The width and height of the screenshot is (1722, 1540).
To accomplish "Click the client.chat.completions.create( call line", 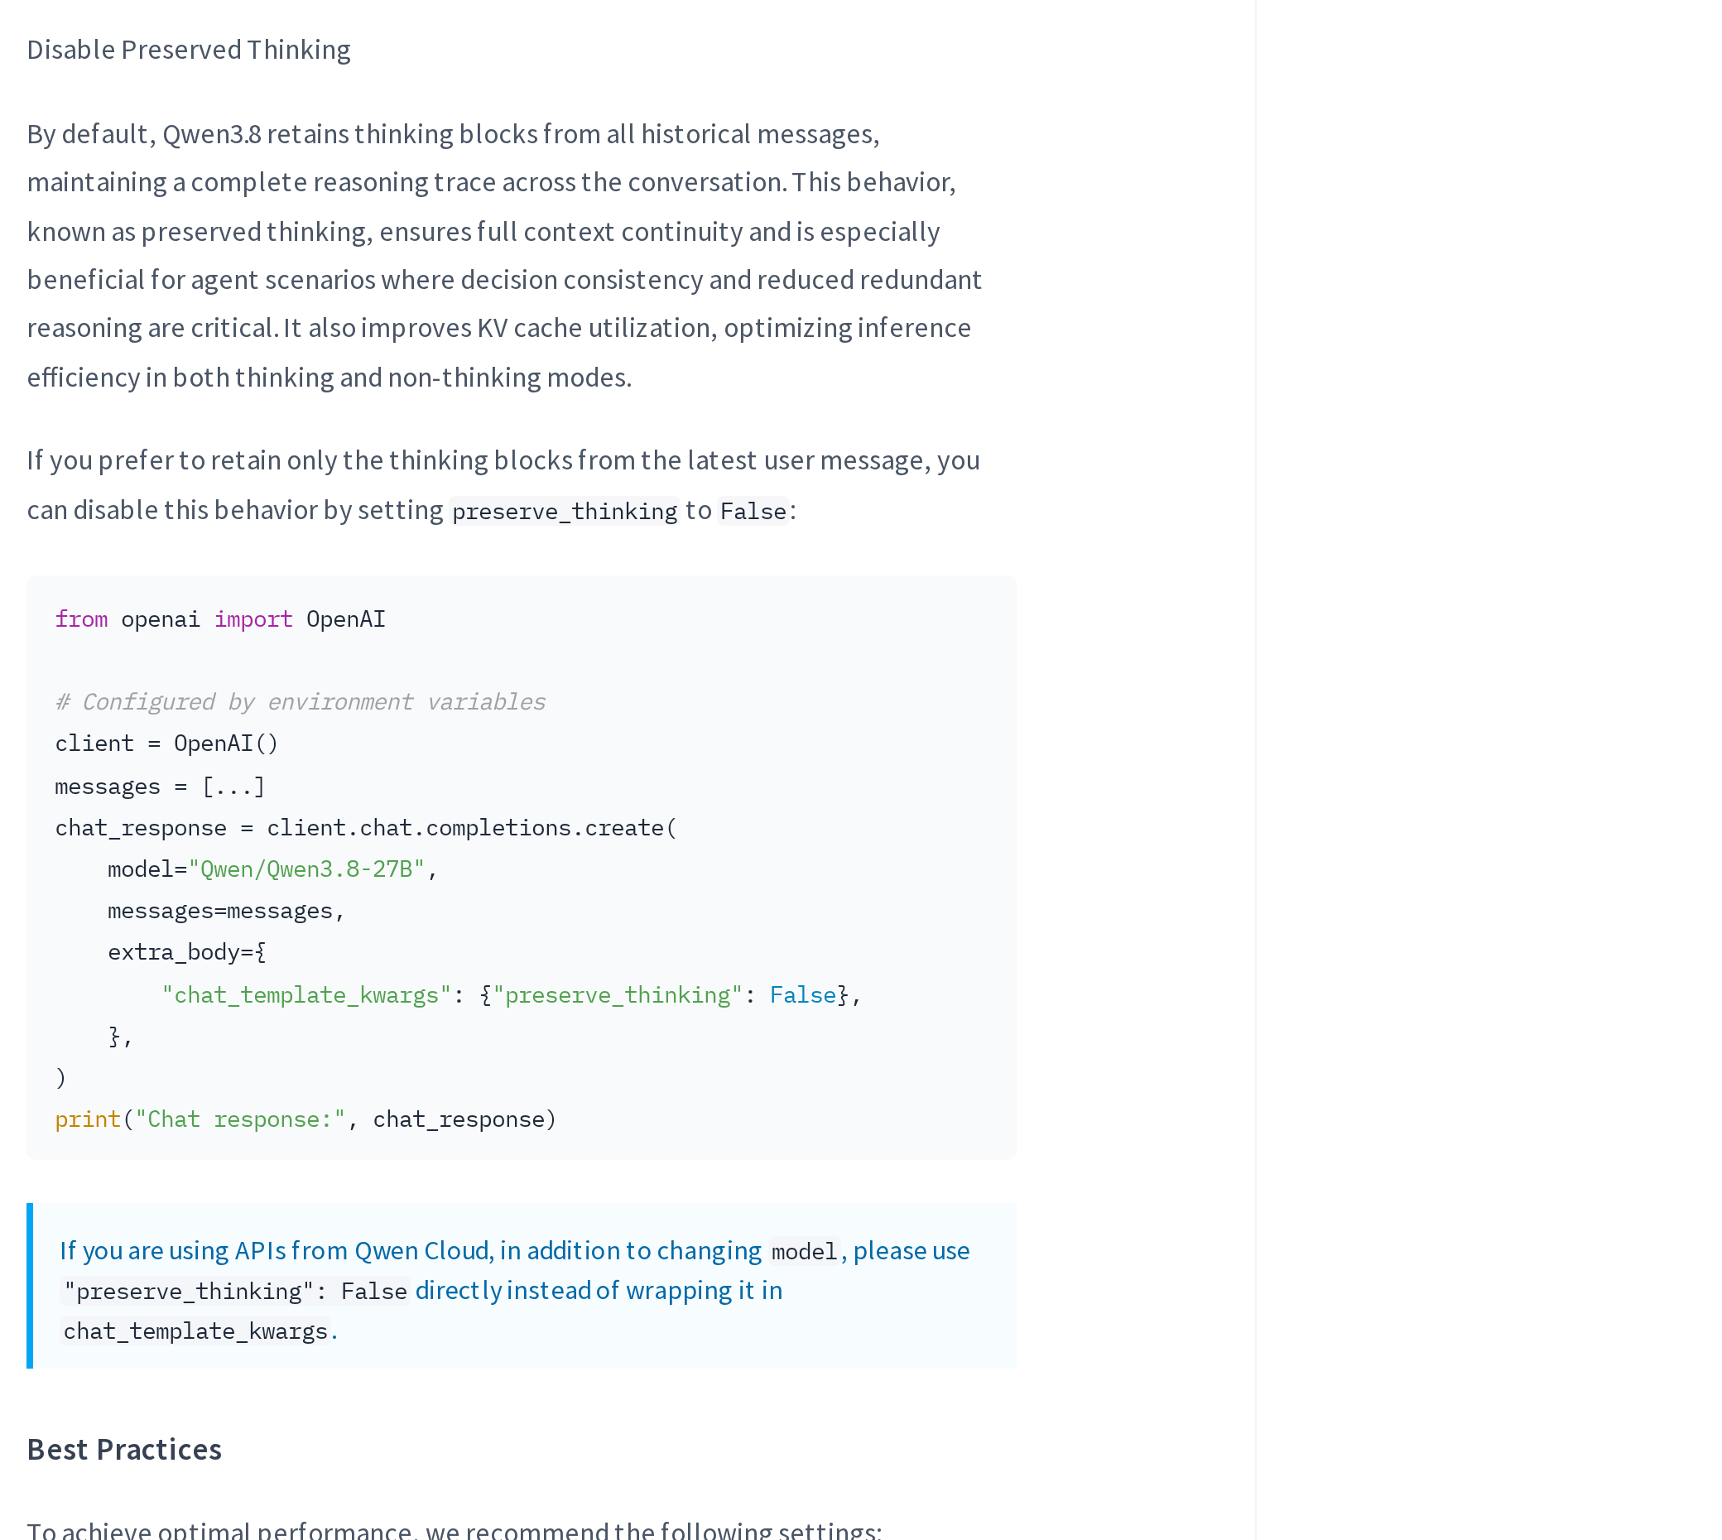I will click(x=367, y=827).
